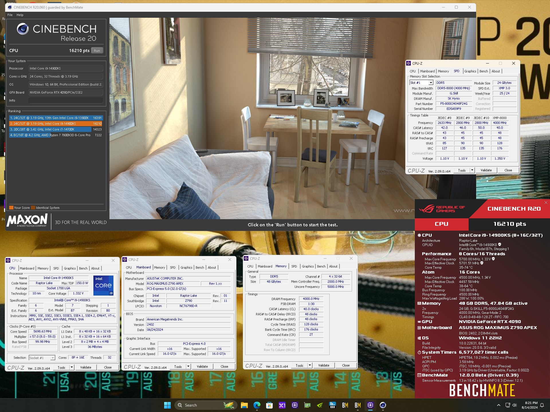The width and height of the screenshot is (550, 412).
Task: Close the ROG BenchMate result overlay
Action: tap(546, 203)
